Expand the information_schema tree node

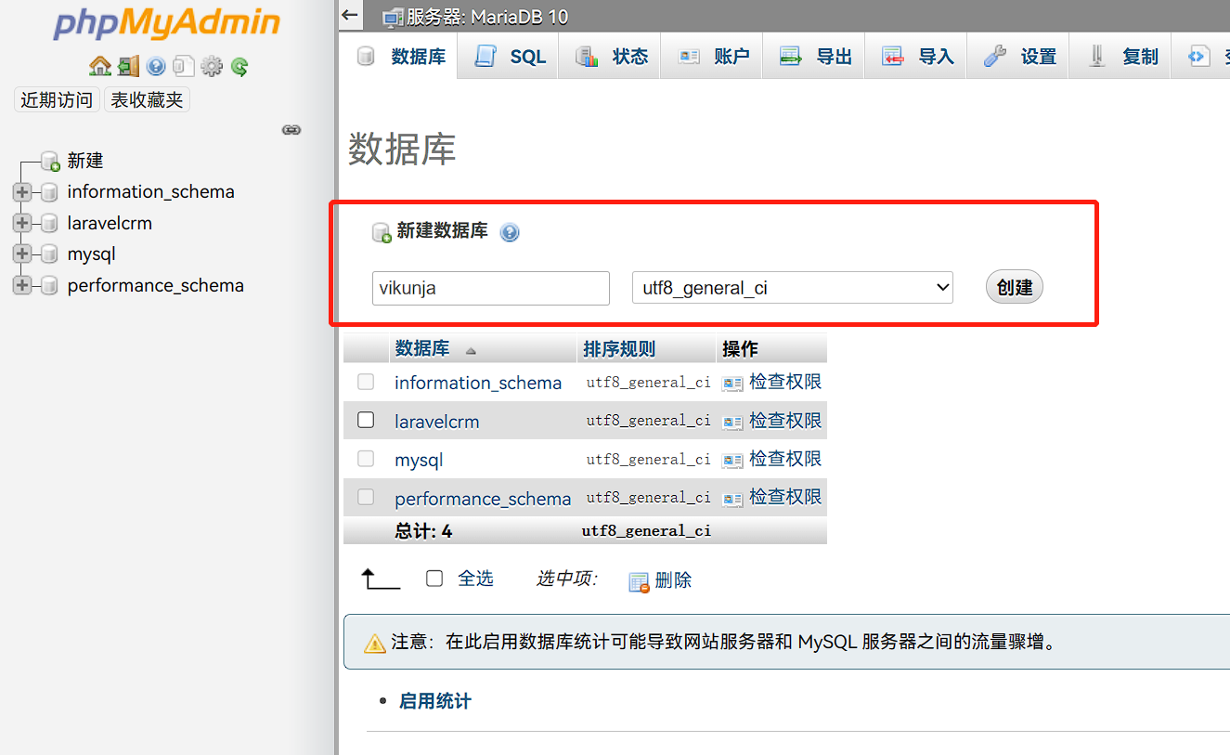pos(21,192)
